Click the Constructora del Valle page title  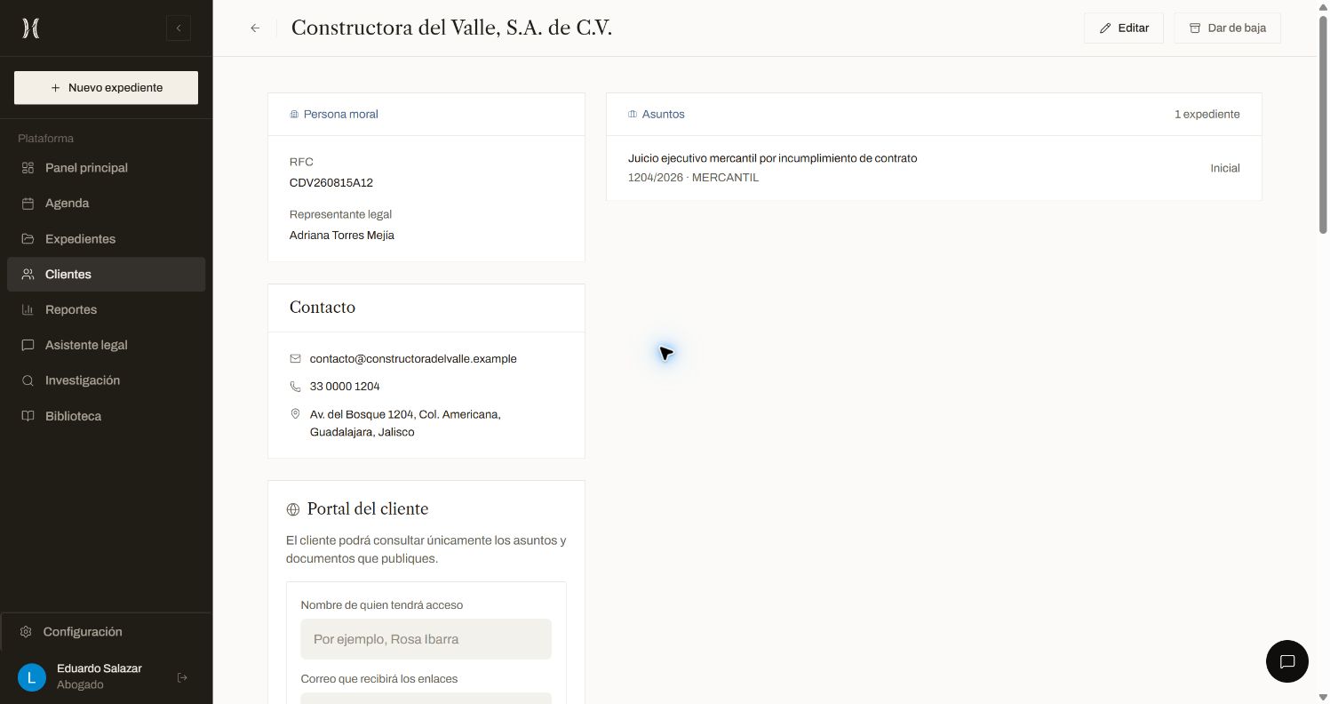click(x=452, y=28)
